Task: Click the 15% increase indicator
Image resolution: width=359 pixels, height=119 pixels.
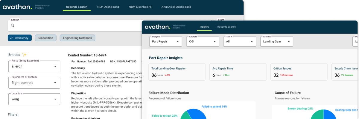Action: point(287,75)
